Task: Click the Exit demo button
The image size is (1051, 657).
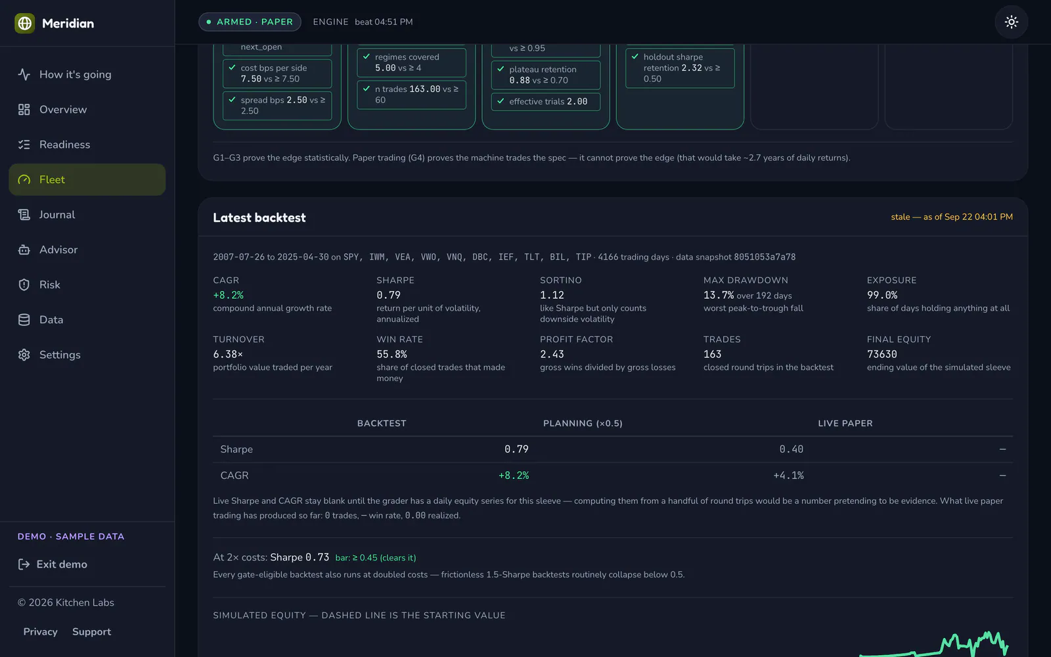Action: 87,564
